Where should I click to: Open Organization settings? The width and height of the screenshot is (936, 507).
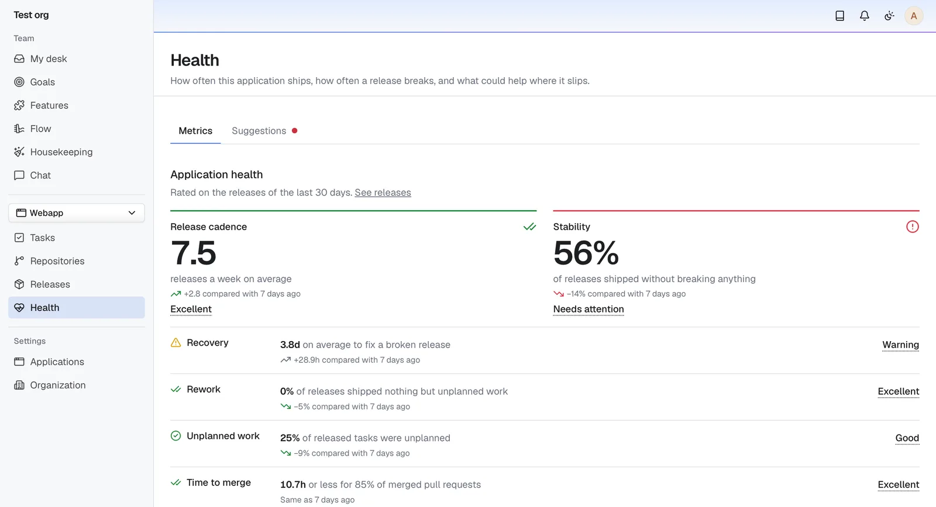[77, 386]
